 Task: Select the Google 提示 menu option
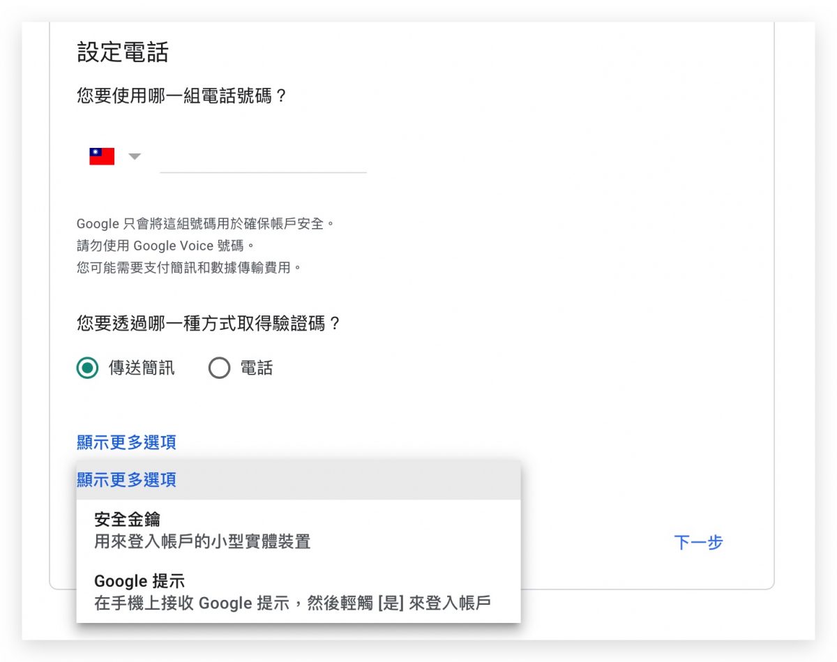click(x=299, y=592)
